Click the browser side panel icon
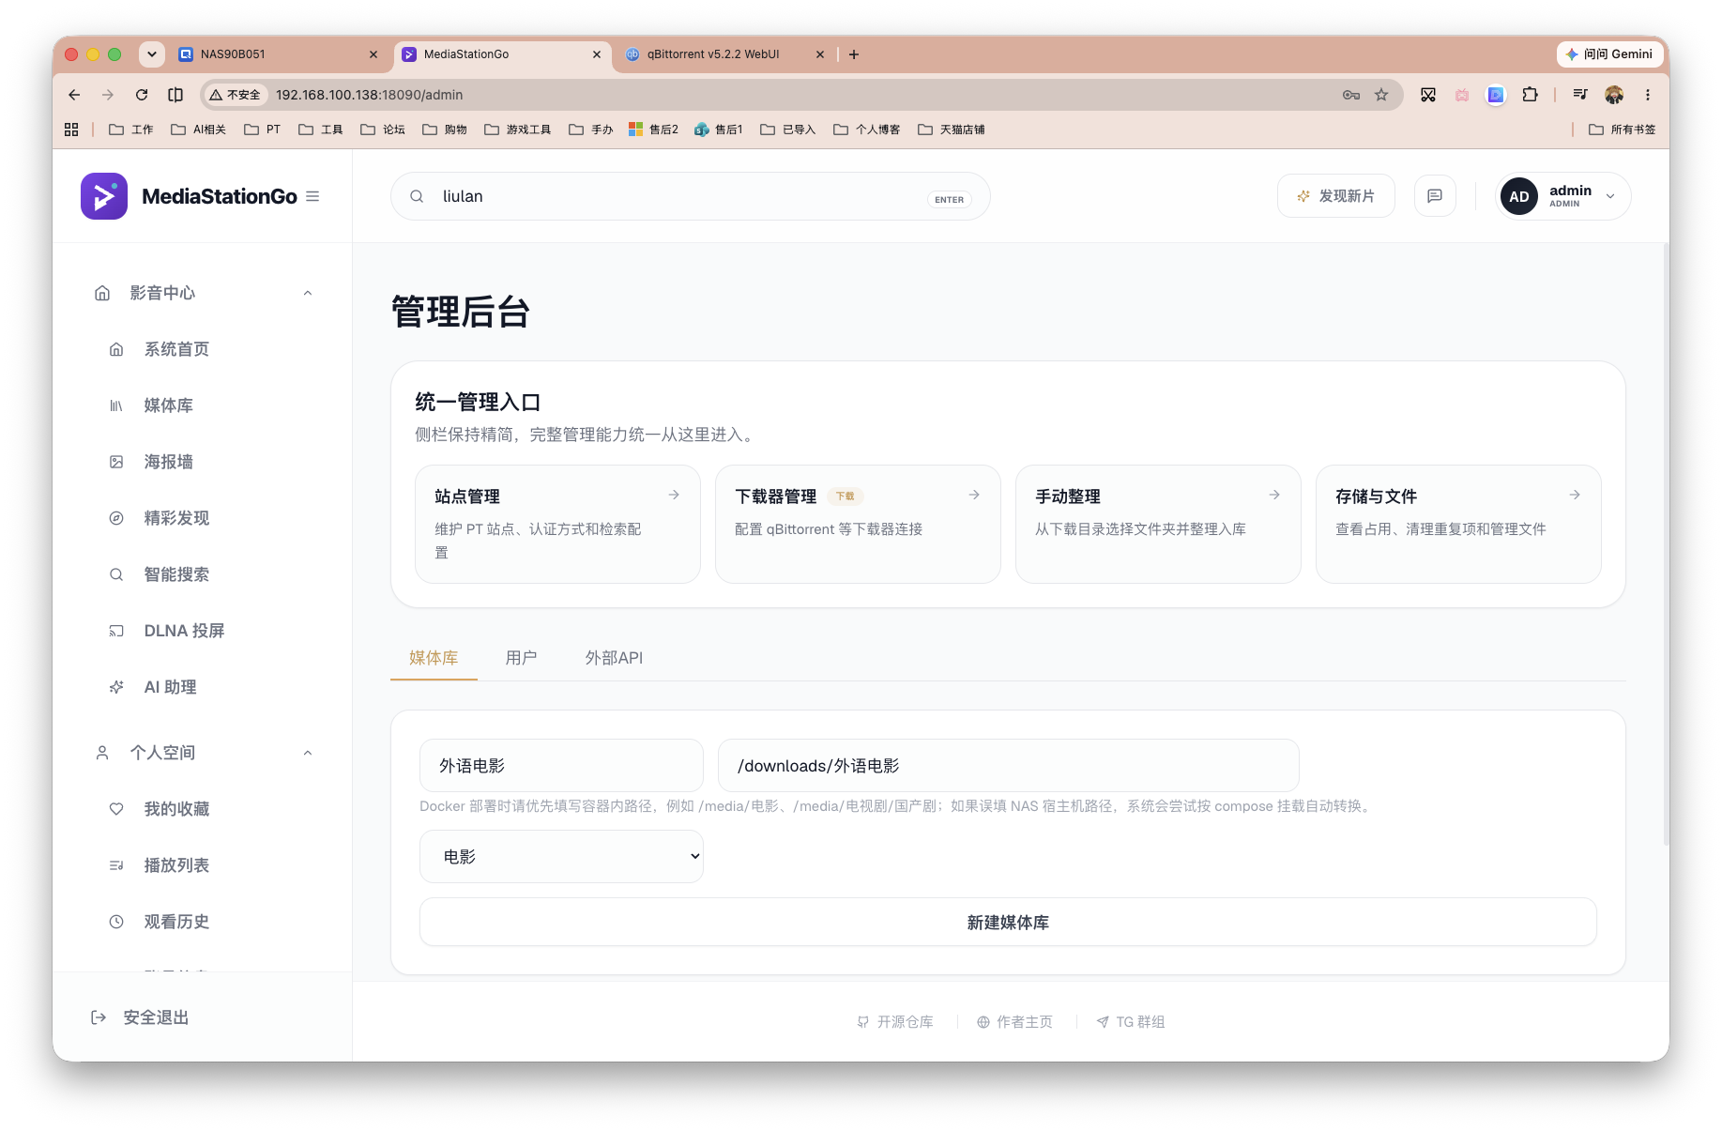The height and width of the screenshot is (1131, 1722). (x=175, y=95)
